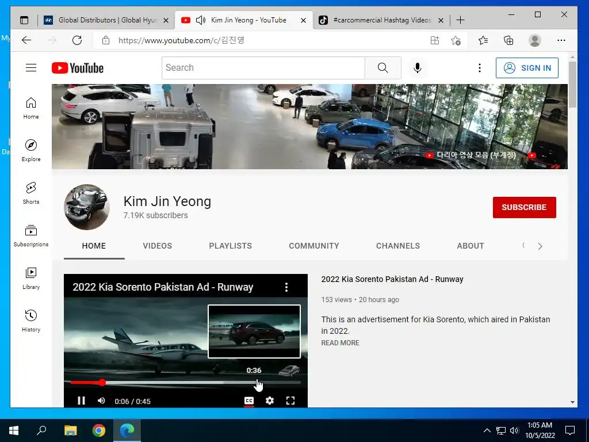
Task: Click the banner link with Korean text
Action: (x=476, y=155)
